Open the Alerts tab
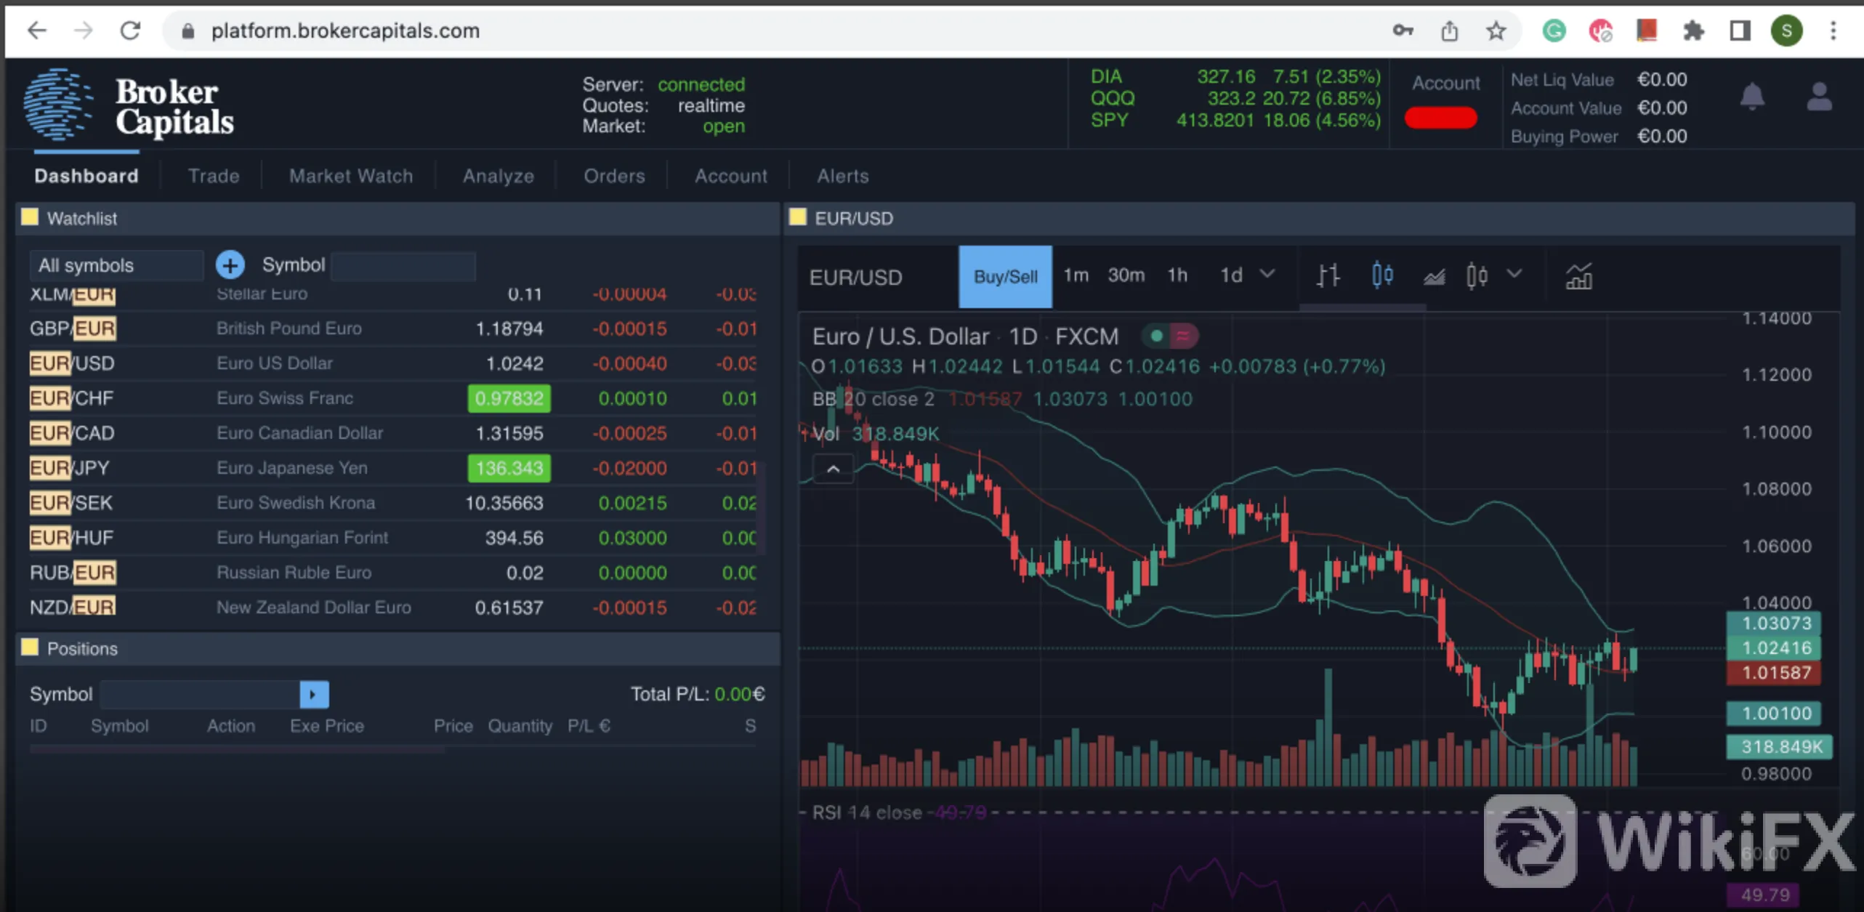This screenshot has height=912, width=1864. click(x=843, y=176)
